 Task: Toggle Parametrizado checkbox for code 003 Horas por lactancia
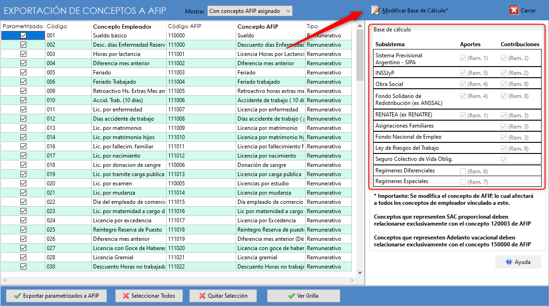click(24, 54)
